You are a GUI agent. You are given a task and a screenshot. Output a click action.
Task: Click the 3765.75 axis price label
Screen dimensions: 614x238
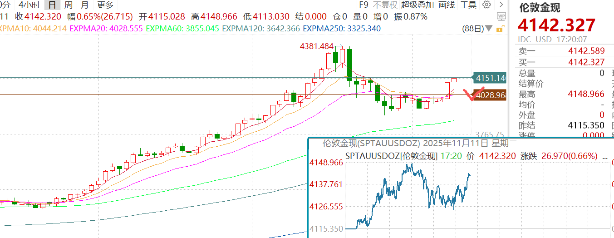pos(489,134)
